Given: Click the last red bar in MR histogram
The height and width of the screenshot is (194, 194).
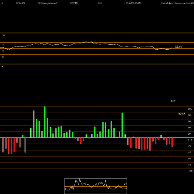Looking at the screenshot, I should [172, 142].
